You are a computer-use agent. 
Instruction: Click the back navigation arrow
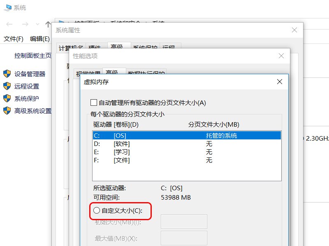coord(9,24)
